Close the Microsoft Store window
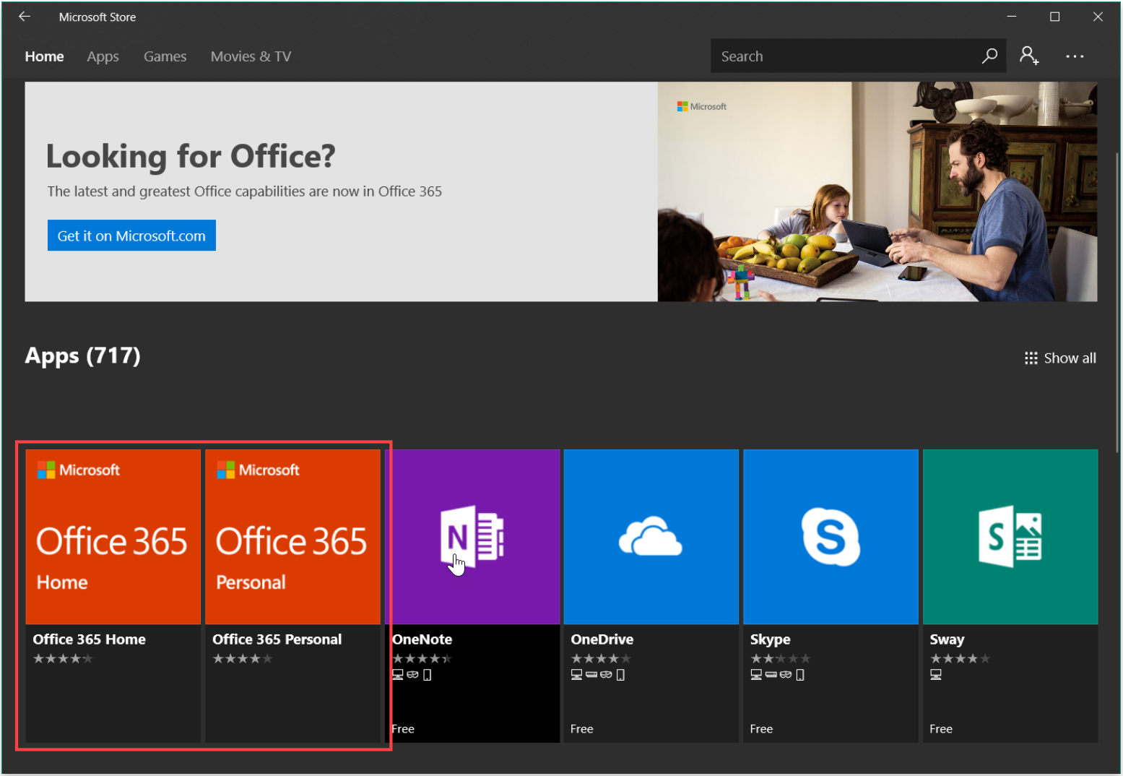Image resolution: width=1123 pixels, height=776 pixels. [1098, 17]
